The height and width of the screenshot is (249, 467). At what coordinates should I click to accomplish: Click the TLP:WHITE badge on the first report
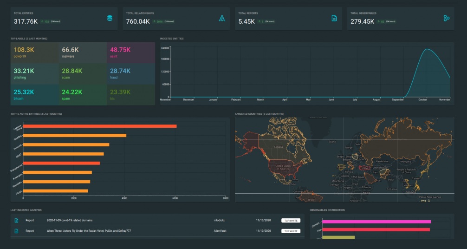(x=291, y=220)
